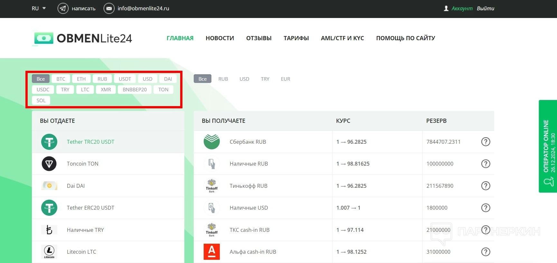Open the operator online chat widget
The width and height of the screenshot is (557, 263).
point(548,146)
